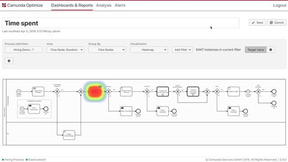Click the 'Last modified Apr 5, 2019' text

[31, 31]
